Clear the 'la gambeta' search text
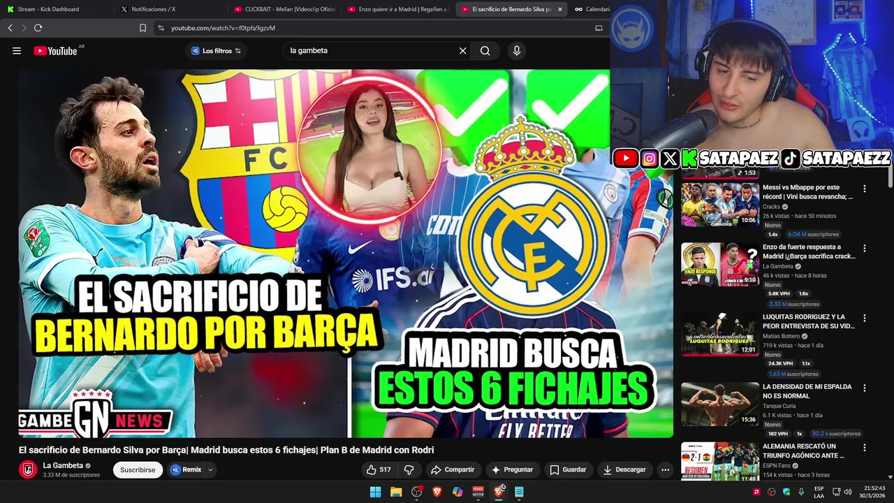The width and height of the screenshot is (894, 503). [x=462, y=50]
